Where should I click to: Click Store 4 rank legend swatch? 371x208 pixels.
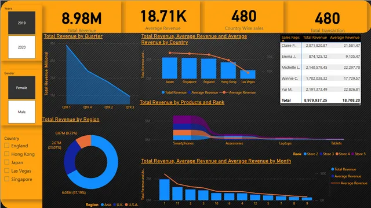pyautogui.click(x=337, y=154)
